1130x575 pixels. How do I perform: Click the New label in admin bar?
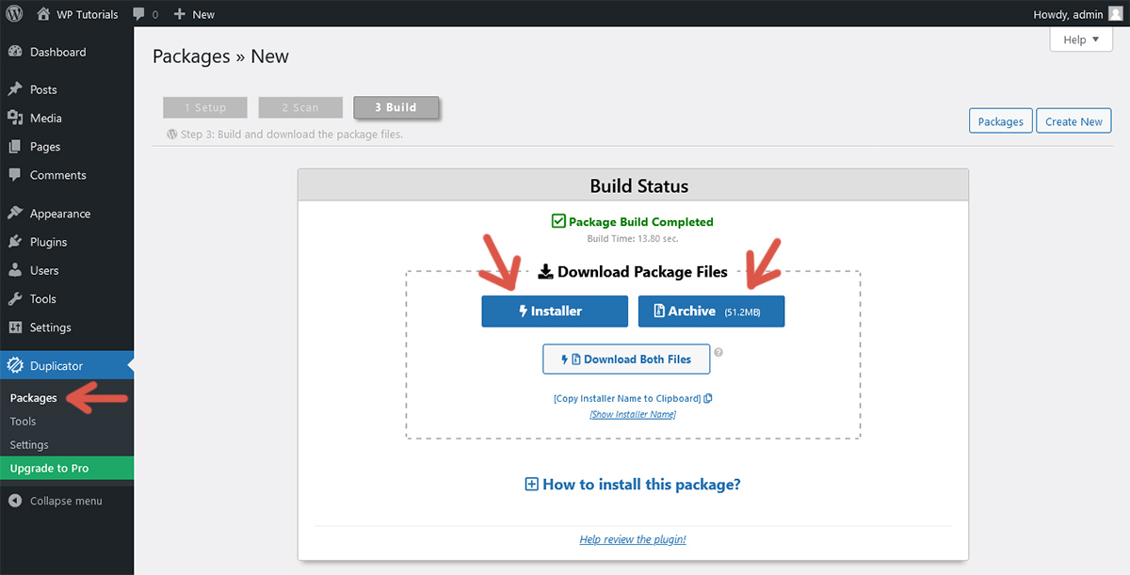[203, 14]
